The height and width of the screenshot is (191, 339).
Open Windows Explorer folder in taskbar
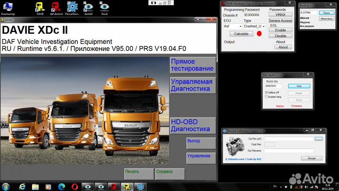[35, 187]
